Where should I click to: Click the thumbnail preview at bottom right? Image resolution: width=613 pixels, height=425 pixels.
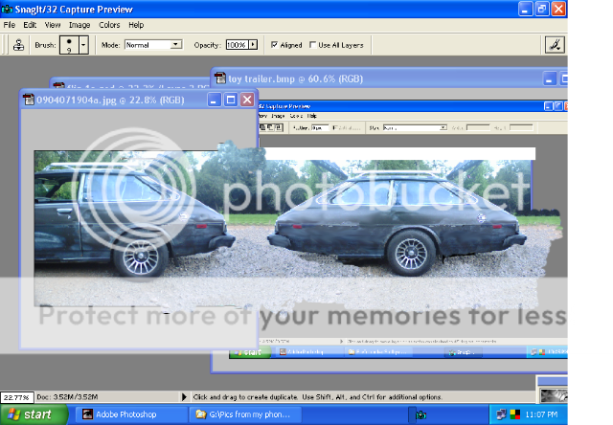[554, 396]
